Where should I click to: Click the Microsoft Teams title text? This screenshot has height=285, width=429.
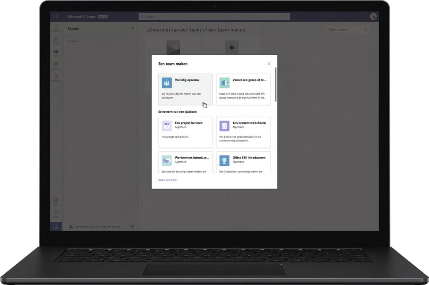82,17
